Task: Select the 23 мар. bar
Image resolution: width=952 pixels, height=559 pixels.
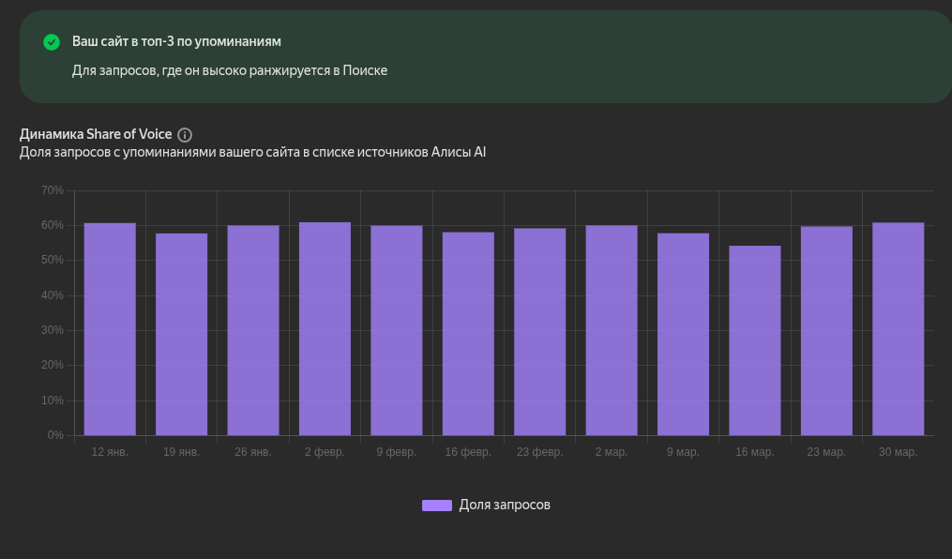Action: click(826, 331)
